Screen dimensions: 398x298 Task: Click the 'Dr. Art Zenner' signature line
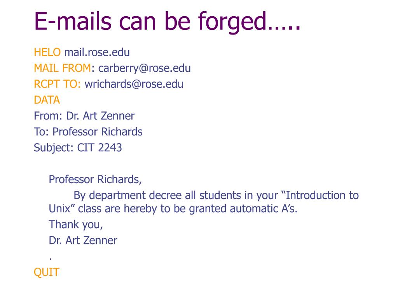[x=83, y=241]
